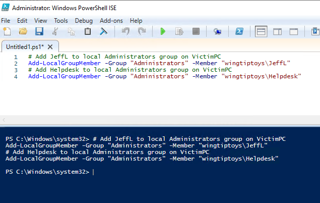The width and height of the screenshot is (320, 203).
Task: Clear the console pane icon
Action: [x=104, y=31]
